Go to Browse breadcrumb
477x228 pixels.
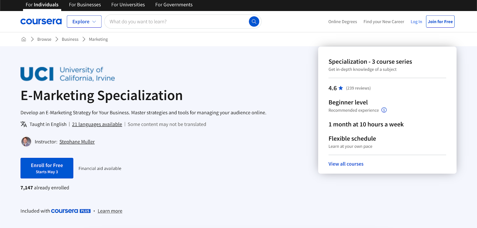(x=44, y=39)
